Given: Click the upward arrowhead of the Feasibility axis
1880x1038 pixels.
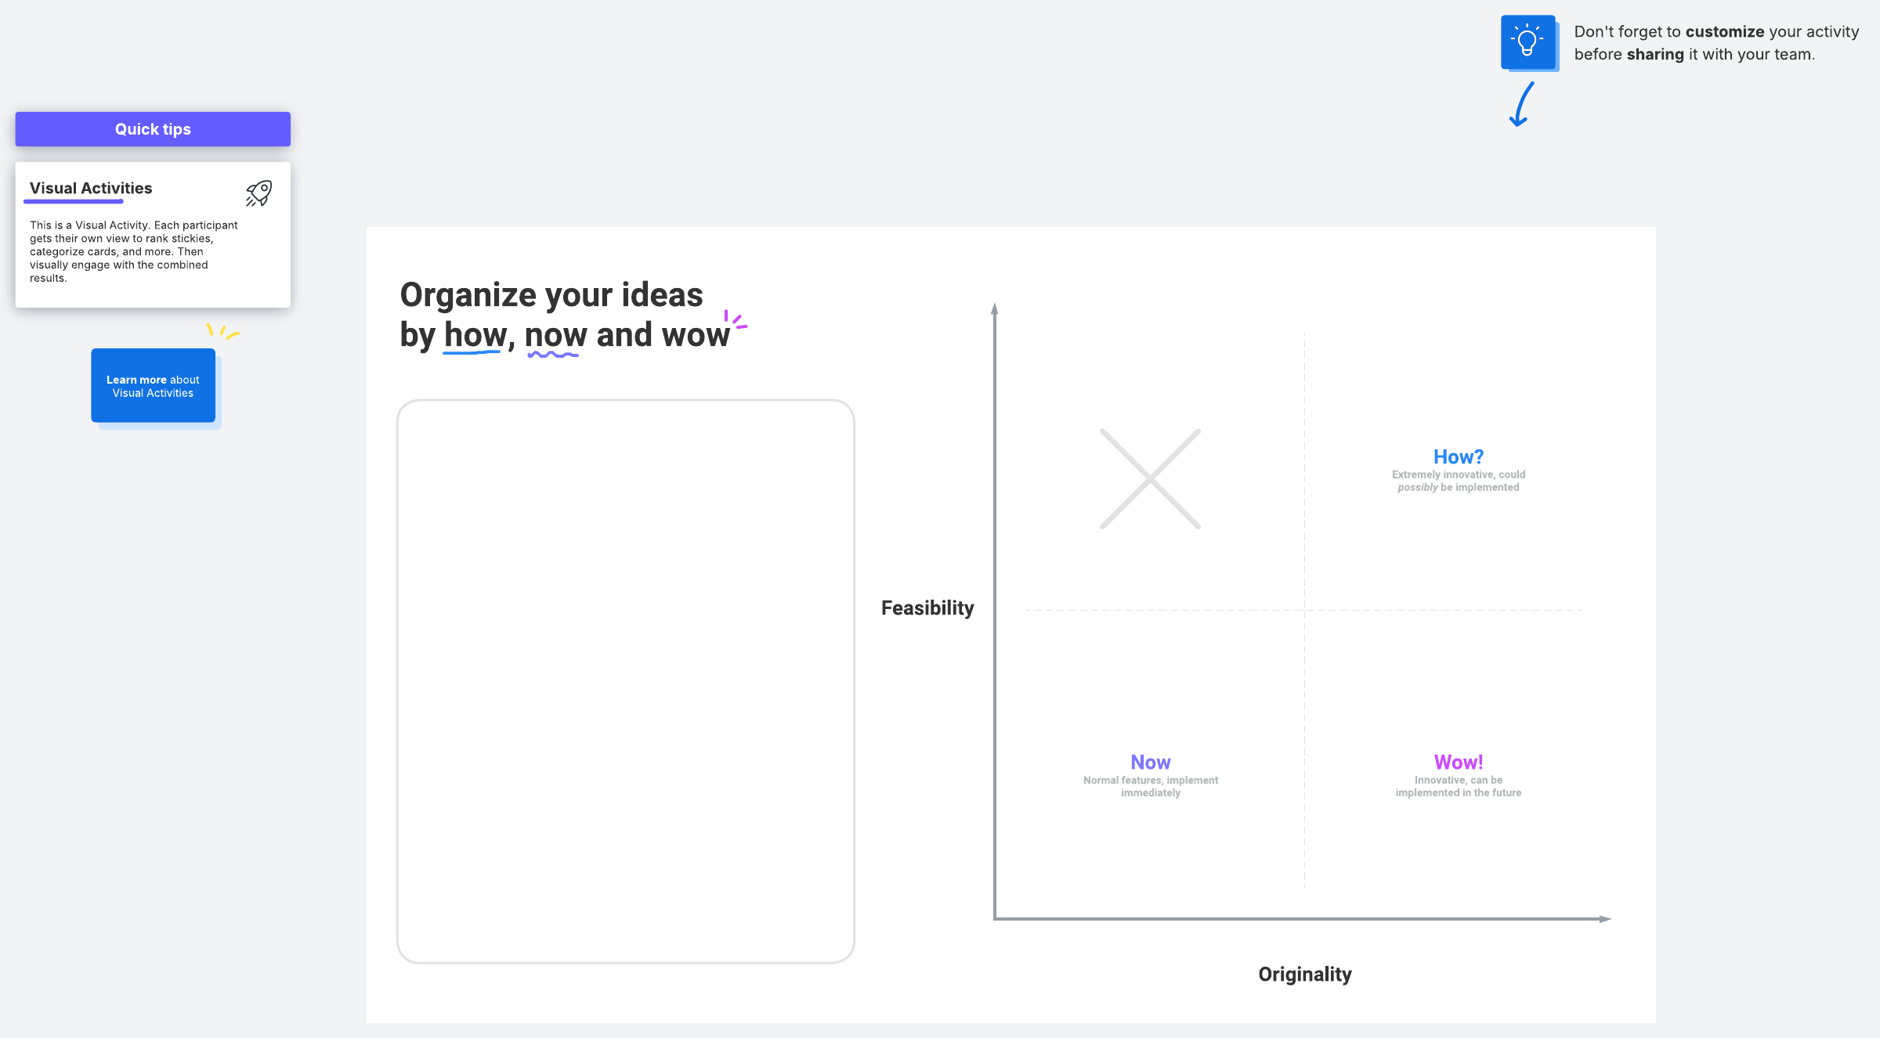Looking at the screenshot, I should [x=994, y=308].
